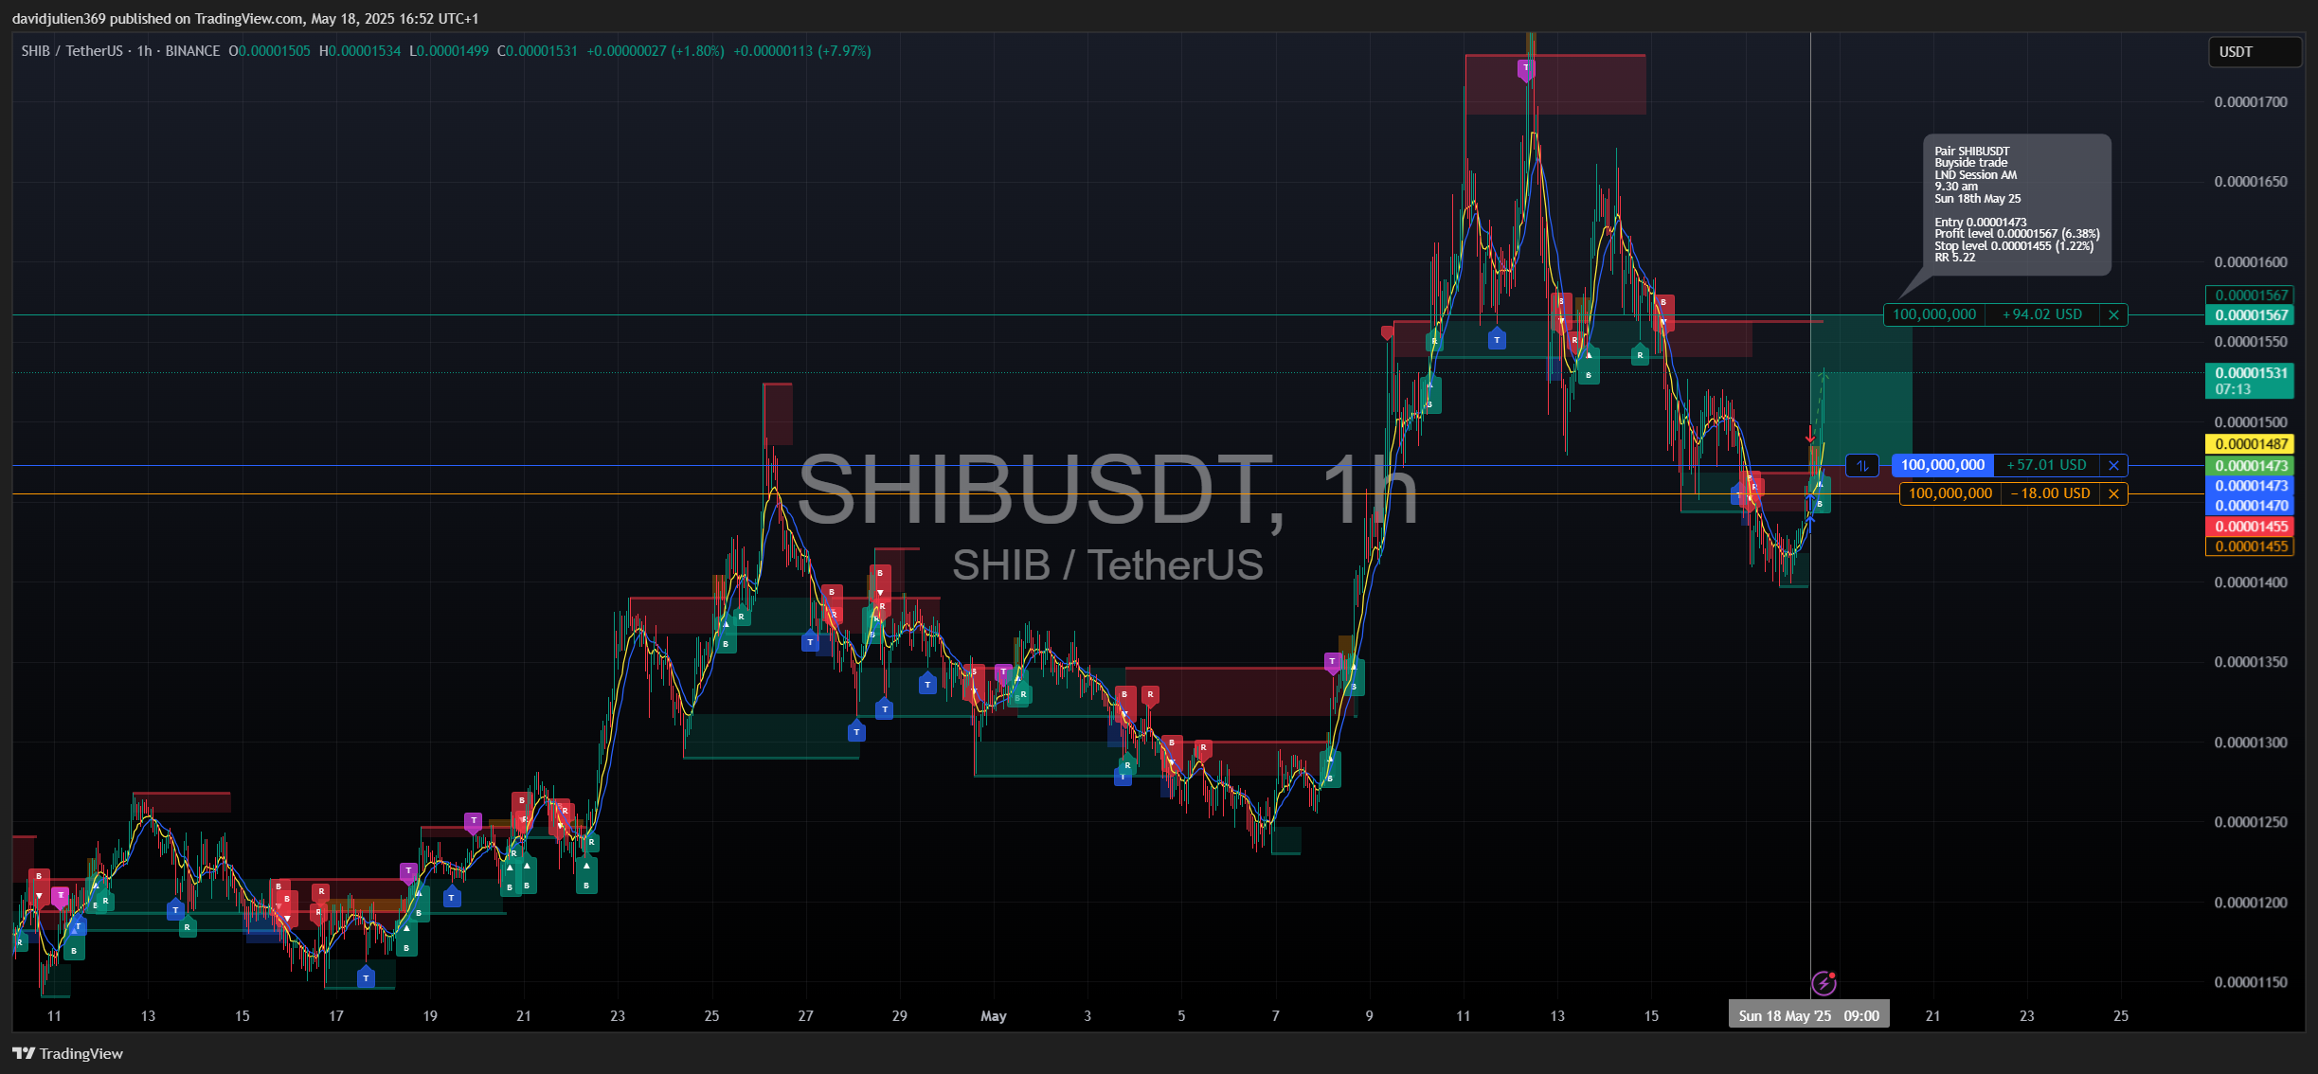The width and height of the screenshot is (2318, 1074).
Task: Click the current price label 0.00001531 with countdown
Action: 2250,381
